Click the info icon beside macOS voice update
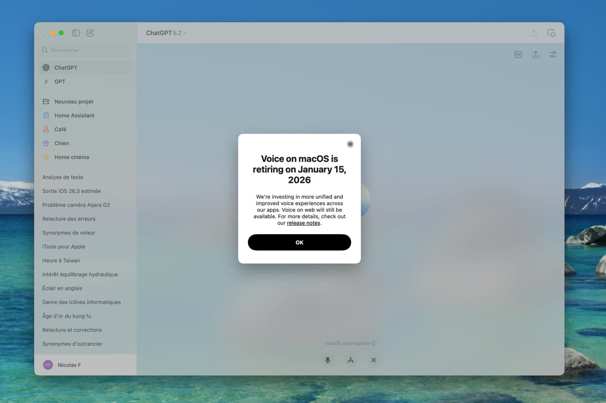Screen dimensions: 606x403 [374, 343]
